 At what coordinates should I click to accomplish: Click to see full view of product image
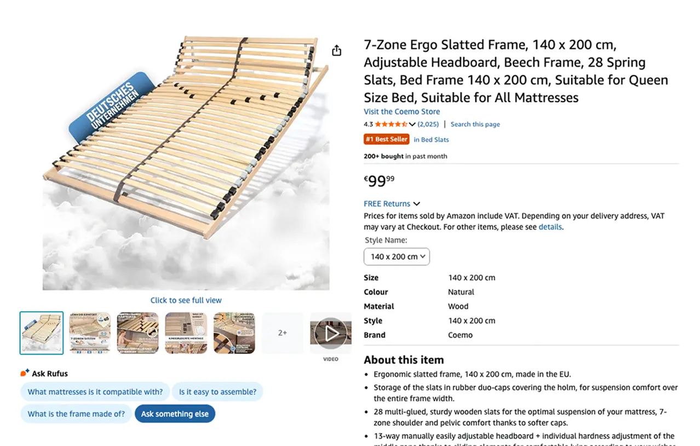pyautogui.click(x=186, y=300)
